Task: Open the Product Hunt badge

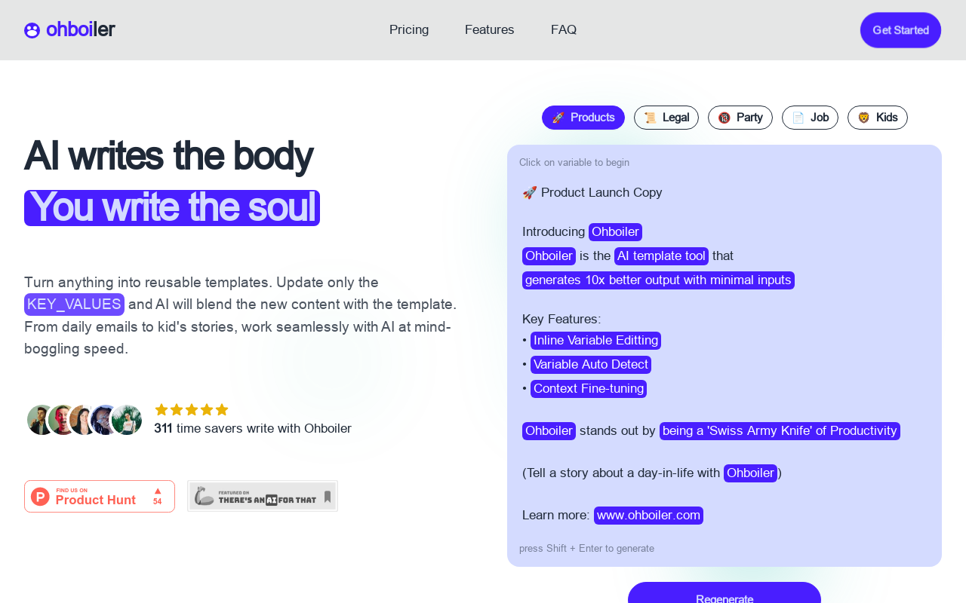Action: tap(100, 496)
